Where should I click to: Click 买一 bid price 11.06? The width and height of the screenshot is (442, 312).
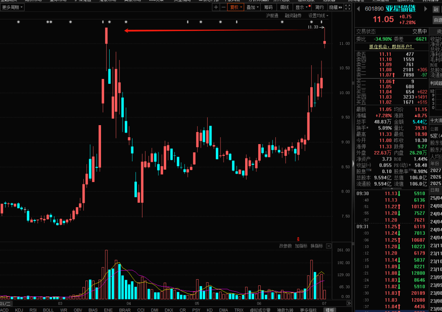click(385, 82)
